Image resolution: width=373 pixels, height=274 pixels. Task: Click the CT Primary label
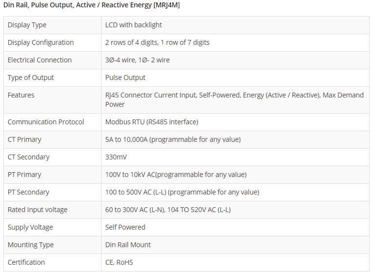[24, 139]
